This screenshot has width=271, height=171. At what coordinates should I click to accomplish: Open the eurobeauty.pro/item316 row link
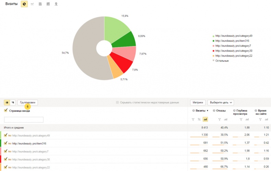click(29, 143)
